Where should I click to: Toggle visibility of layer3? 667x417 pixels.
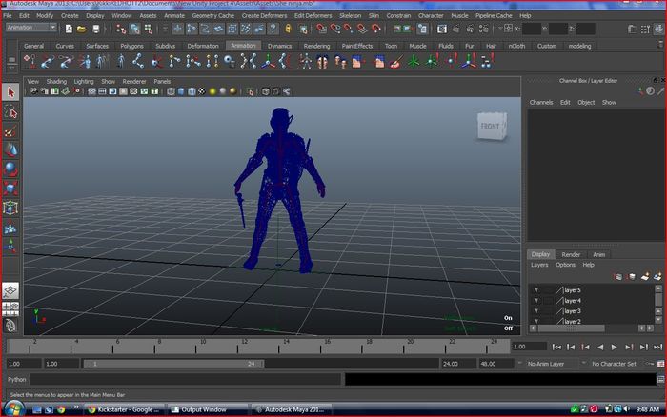[536, 311]
